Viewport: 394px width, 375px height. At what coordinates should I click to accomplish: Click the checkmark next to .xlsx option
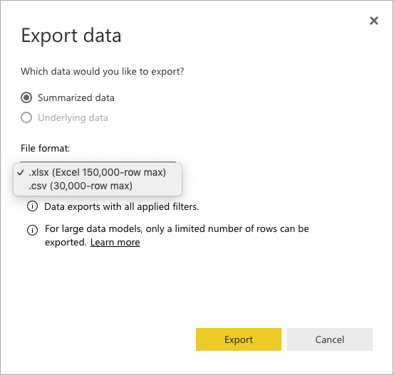tap(21, 172)
